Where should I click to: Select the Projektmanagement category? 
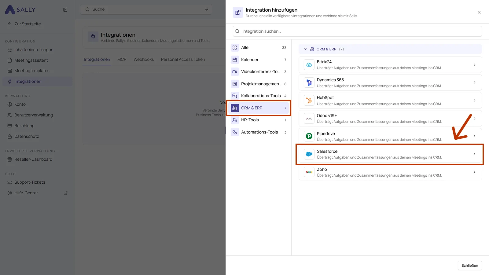[259, 84]
